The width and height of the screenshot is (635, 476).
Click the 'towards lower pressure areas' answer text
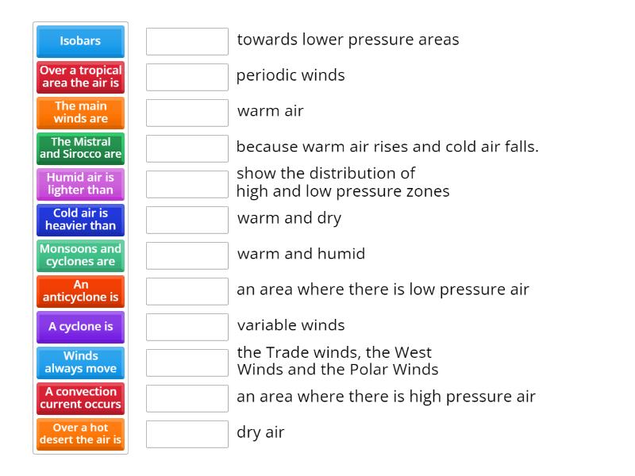pyautogui.click(x=347, y=39)
